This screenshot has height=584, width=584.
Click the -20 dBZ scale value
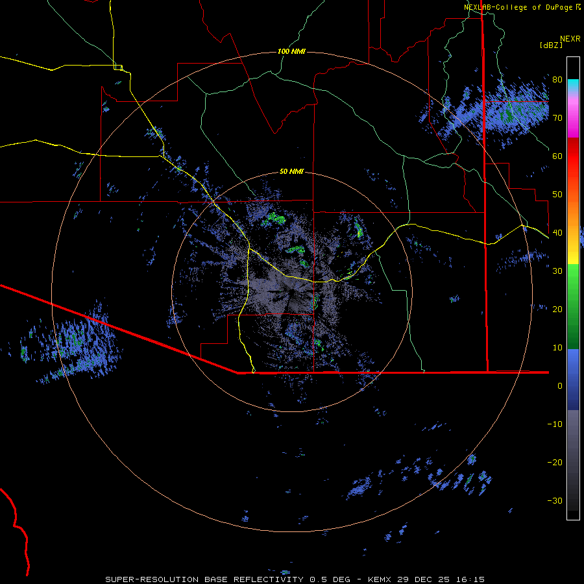555,463
